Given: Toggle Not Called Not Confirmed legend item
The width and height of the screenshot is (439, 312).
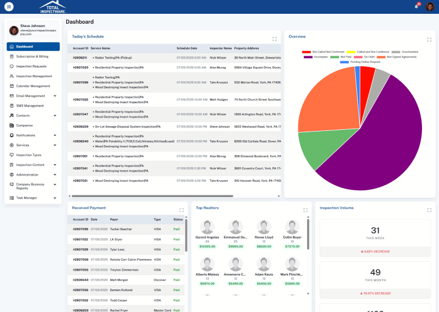Looking at the screenshot, I should point(323,52).
